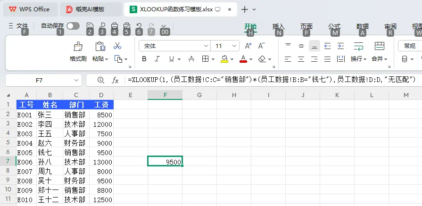
Task: Click the print preview icon
Action: [x=127, y=26]
